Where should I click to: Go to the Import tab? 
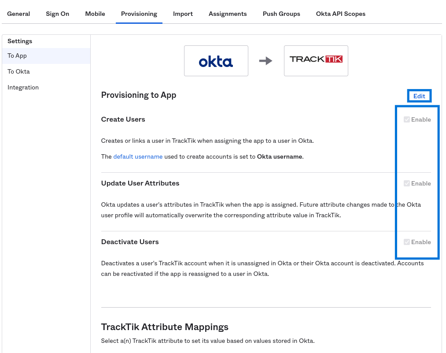pyautogui.click(x=183, y=14)
